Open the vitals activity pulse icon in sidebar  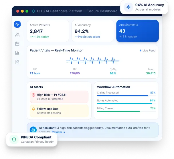pos(17,24)
